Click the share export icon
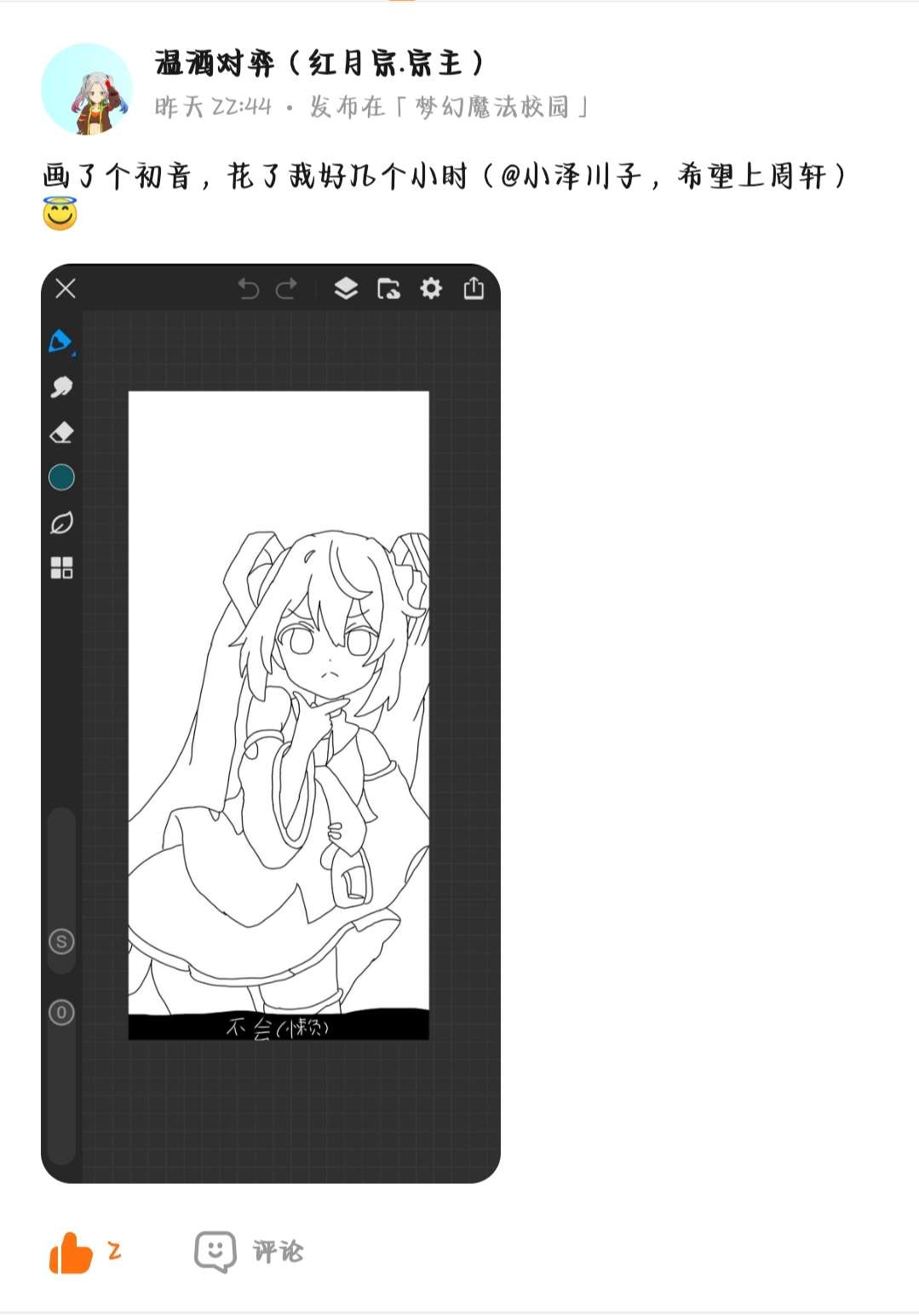 [x=474, y=289]
